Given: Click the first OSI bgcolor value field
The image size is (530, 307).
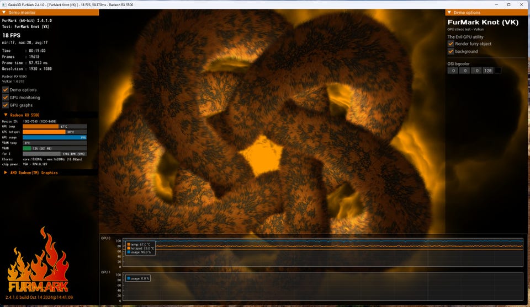Looking at the screenshot, I should [452, 71].
